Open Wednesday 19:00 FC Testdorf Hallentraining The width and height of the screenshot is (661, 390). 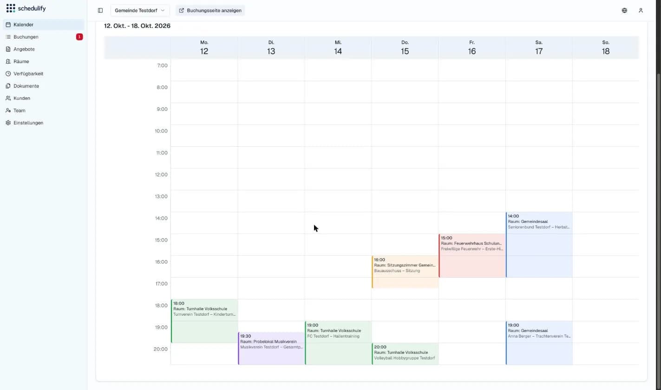[x=338, y=343]
